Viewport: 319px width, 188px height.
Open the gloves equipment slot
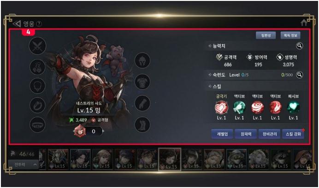[142, 103]
